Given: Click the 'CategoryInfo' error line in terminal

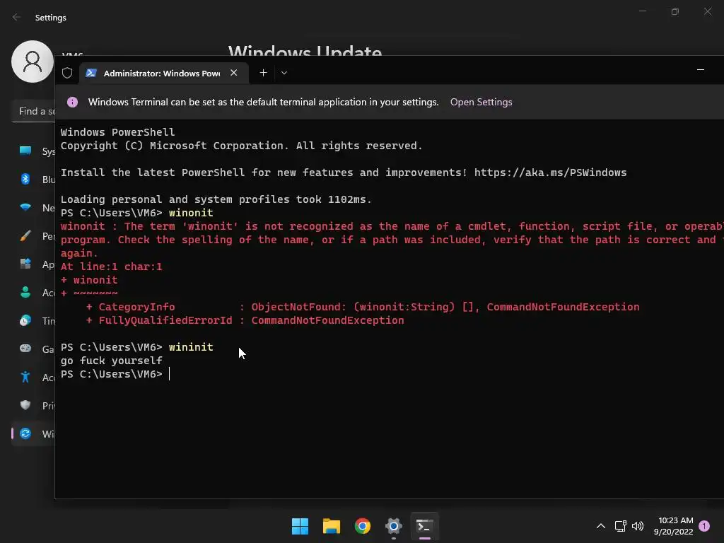Looking at the screenshot, I should (363, 307).
